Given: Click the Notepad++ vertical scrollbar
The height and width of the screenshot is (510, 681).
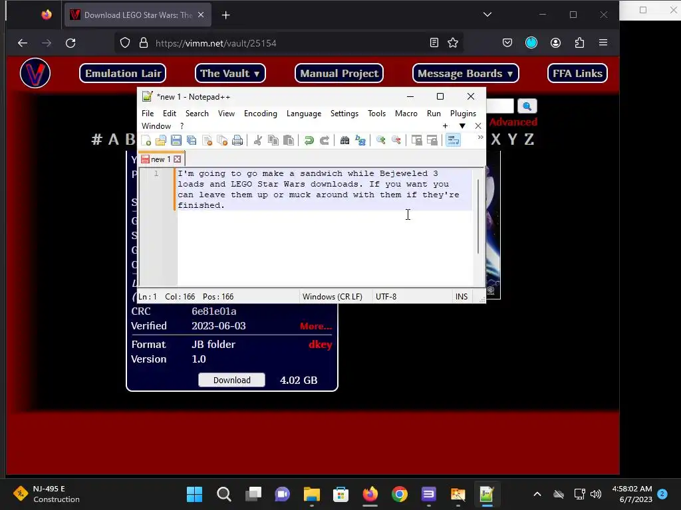Looking at the screenshot, I should (x=478, y=217).
